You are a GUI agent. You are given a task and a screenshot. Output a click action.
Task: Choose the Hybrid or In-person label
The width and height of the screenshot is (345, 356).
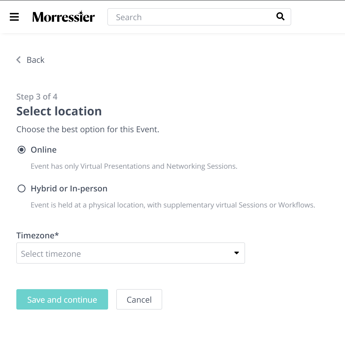(69, 189)
